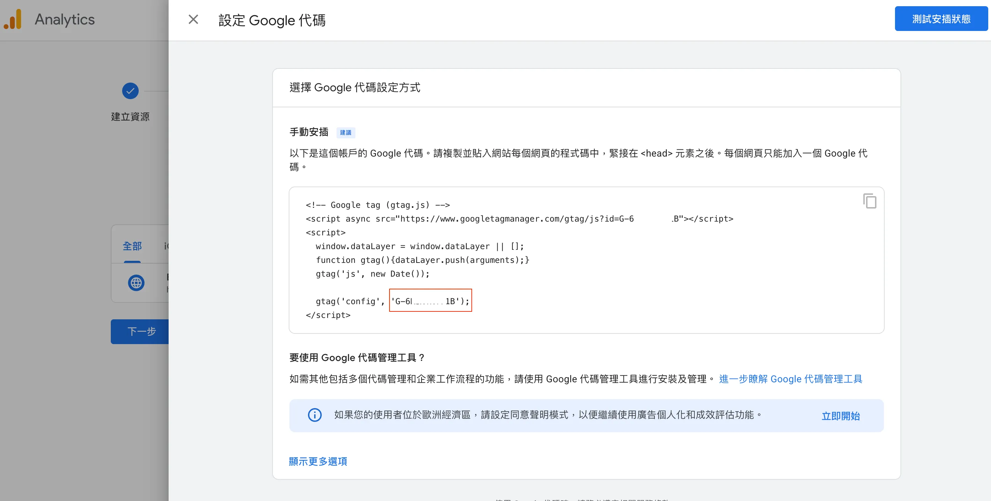Click the 建議 badge beside 手動安插

click(345, 132)
